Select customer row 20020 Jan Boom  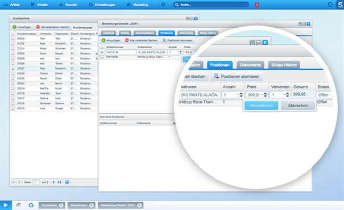54,83
